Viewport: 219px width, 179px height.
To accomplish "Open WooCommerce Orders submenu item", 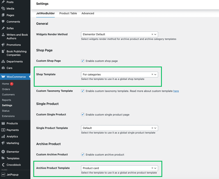I will (x=6, y=89).
